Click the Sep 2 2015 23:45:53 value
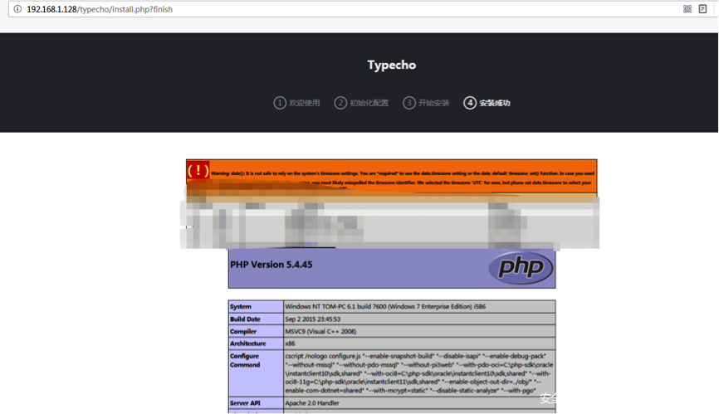Screen dimensions: 719x414 pyautogui.click(x=313, y=319)
